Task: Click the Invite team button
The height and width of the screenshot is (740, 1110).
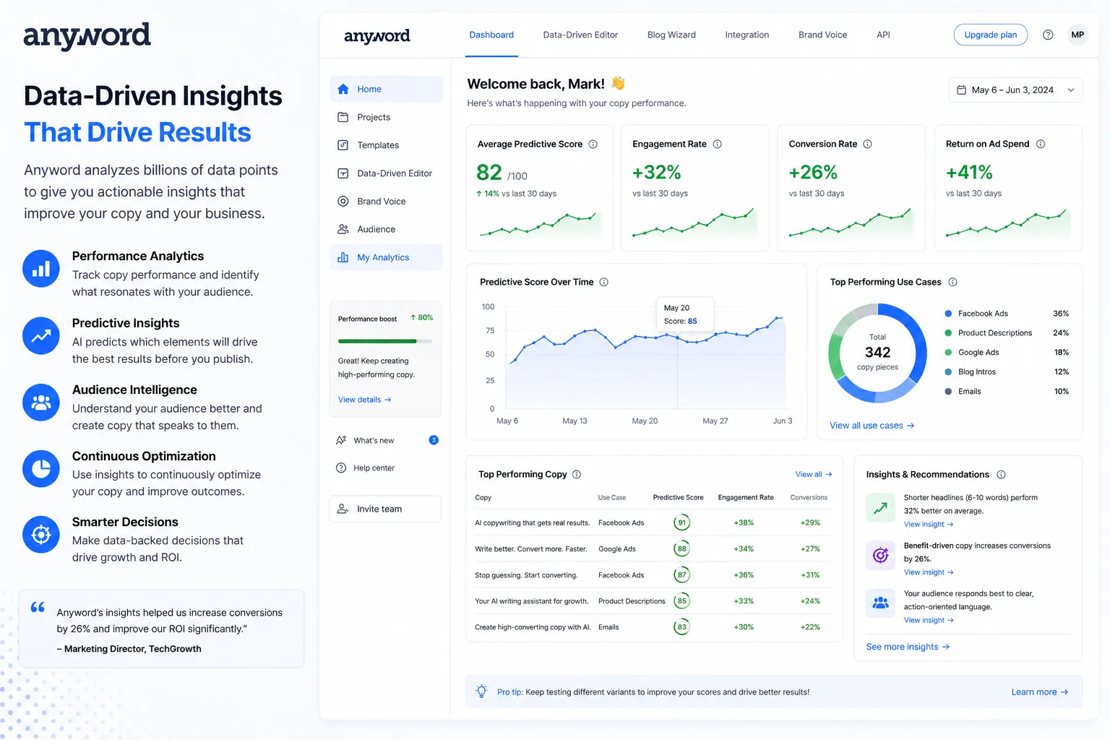Action: point(385,509)
